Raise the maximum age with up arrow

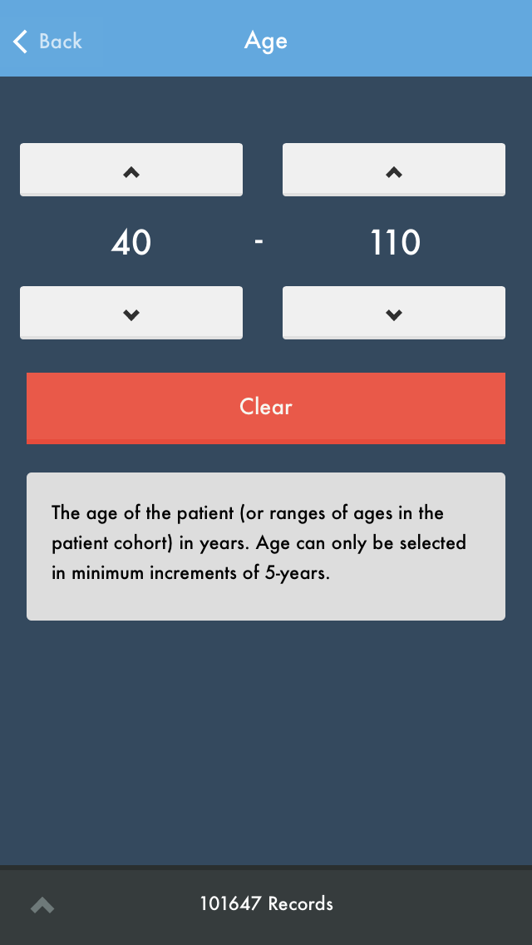coord(394,170)
